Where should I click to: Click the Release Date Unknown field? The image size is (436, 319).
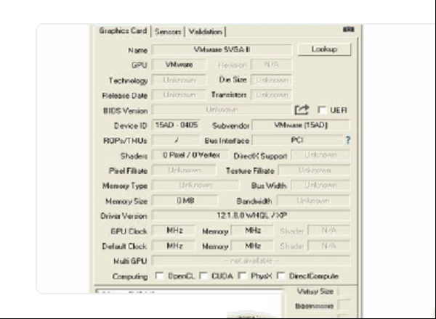(x=179, y=95)
